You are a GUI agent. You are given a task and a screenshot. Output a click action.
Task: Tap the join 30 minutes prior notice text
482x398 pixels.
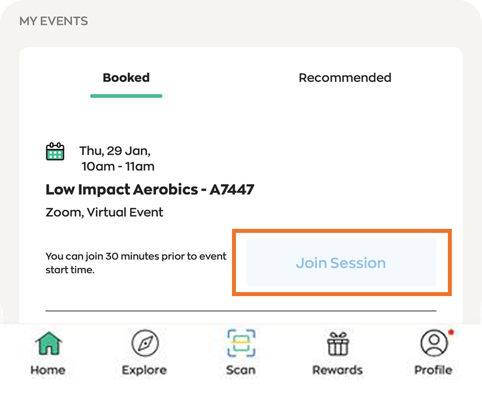(136, 263)
